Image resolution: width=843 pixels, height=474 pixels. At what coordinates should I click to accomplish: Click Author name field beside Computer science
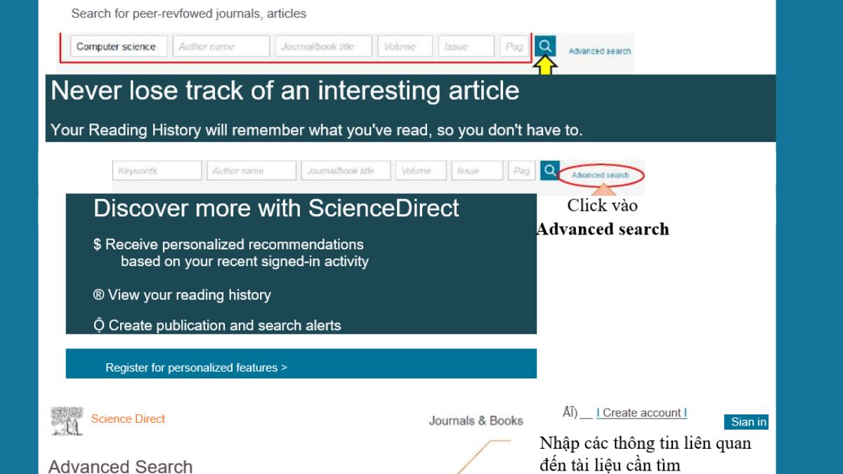[221, 46]
